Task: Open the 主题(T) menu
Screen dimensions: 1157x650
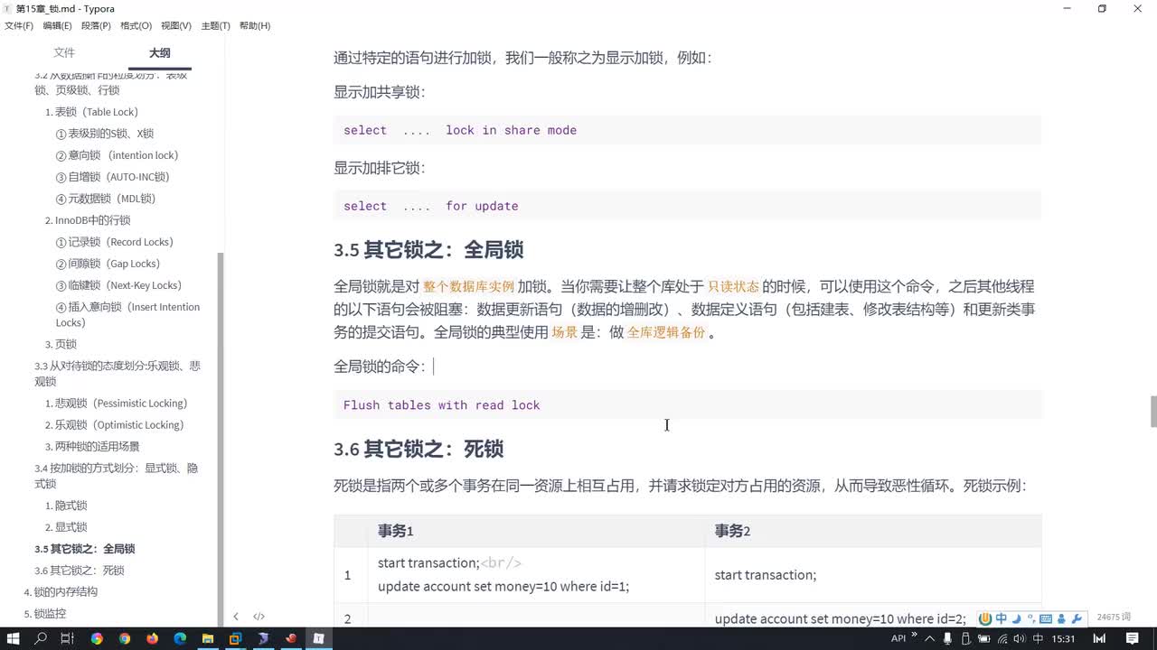Action: click(215, 26)
